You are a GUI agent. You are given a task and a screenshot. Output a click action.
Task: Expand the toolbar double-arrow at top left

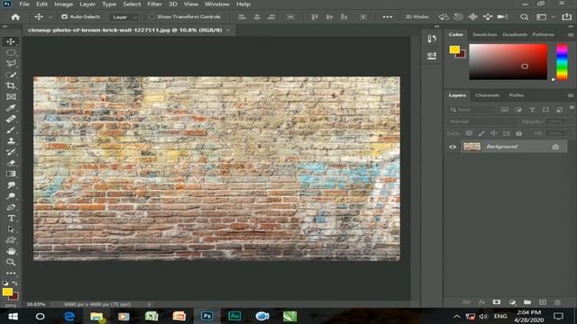(x=5, y=26)
